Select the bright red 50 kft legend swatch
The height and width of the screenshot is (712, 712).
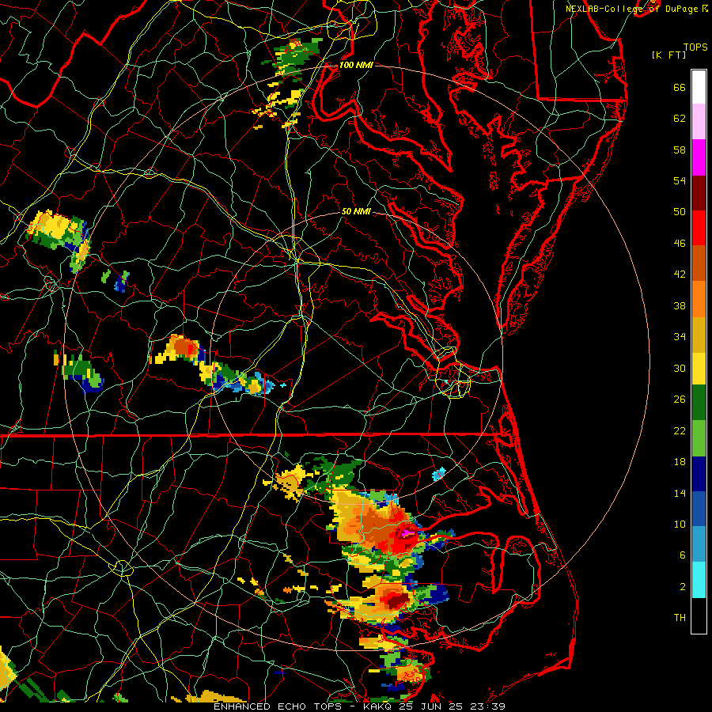point(699,228)
